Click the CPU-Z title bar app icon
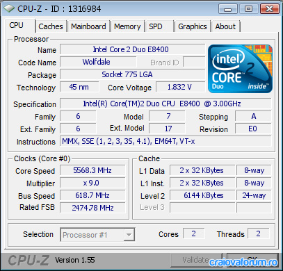The height and width of the screenshot is (271, 283). pyautogui.click(x=9, y=9)
